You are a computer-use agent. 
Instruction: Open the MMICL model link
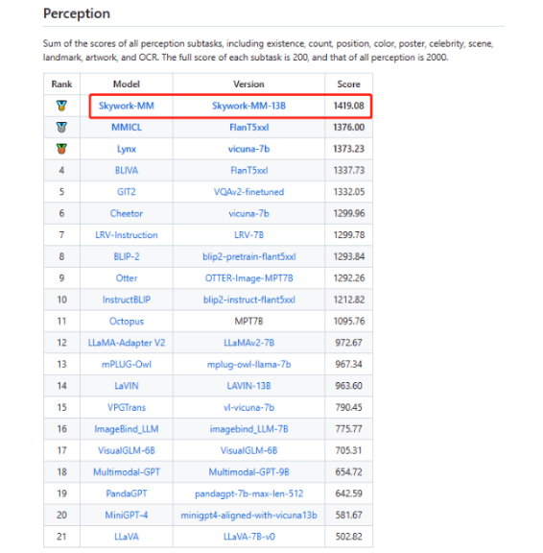coord(127,128)
